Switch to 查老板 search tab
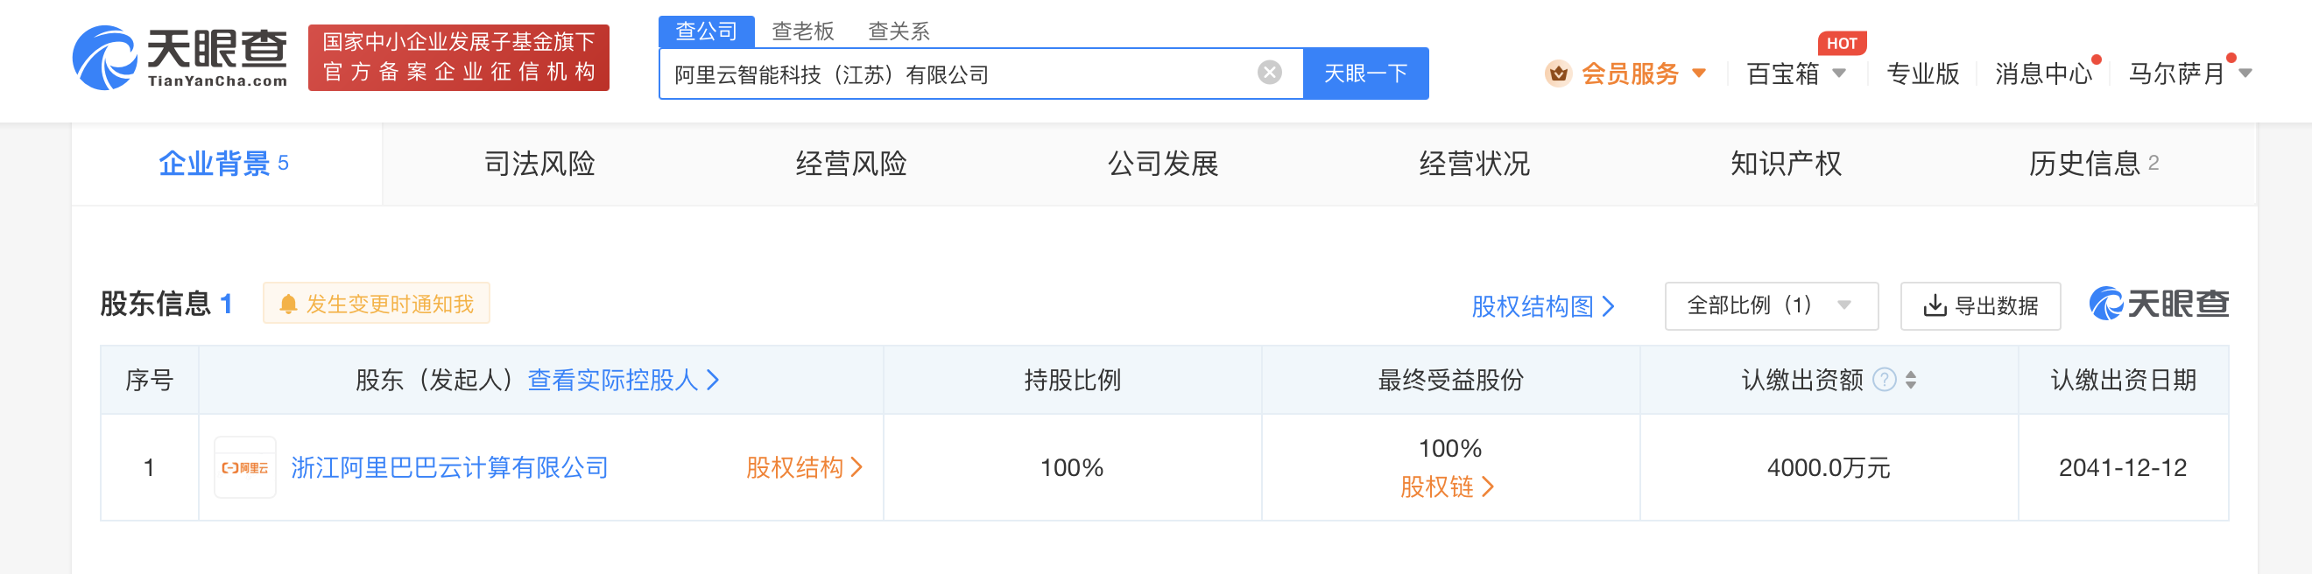Viewport: 2312px width, 574px height. (x=802, y=31)
